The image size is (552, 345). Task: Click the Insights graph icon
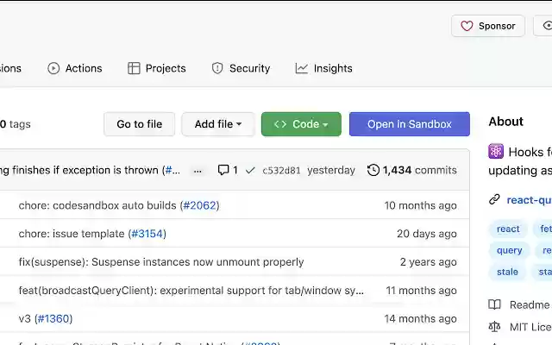pyautogui.click(x=301, y=68)
